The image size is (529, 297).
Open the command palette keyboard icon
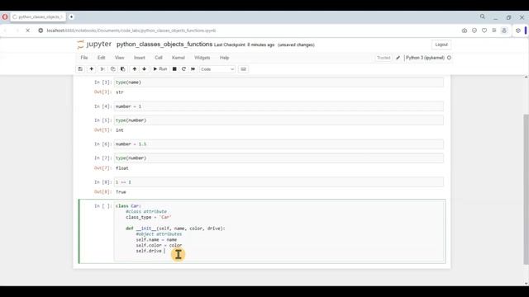click(243, 69)
